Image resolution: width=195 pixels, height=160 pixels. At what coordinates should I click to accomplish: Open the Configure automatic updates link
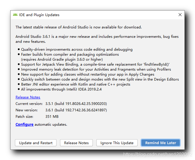[25, 124]
